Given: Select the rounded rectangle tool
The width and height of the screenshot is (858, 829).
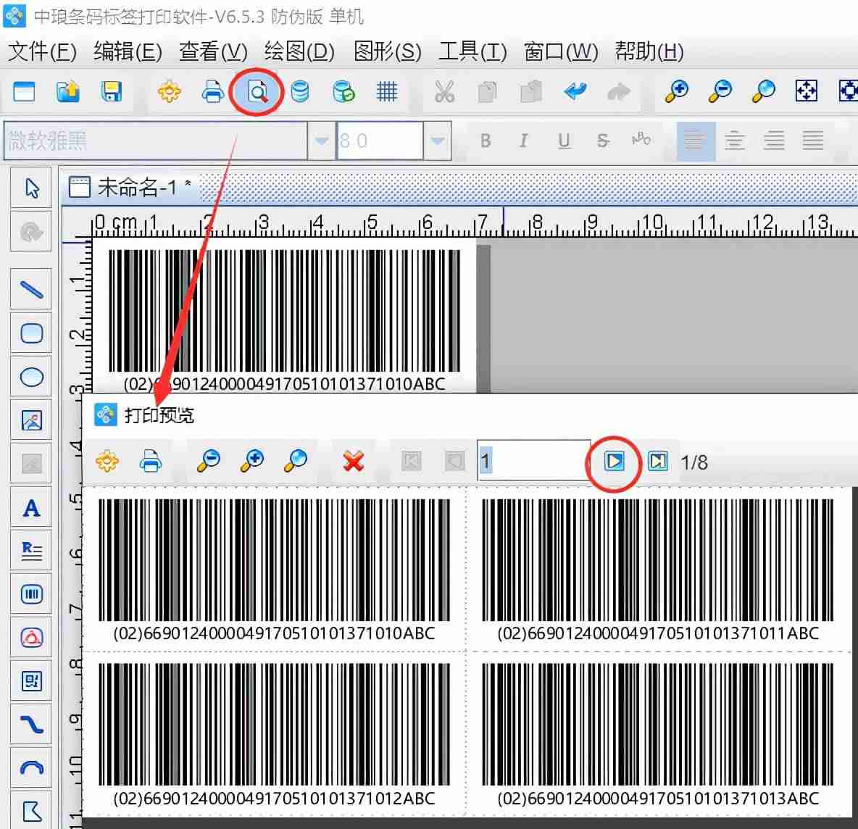Looking at the screenshot, I should click(31, 333).
